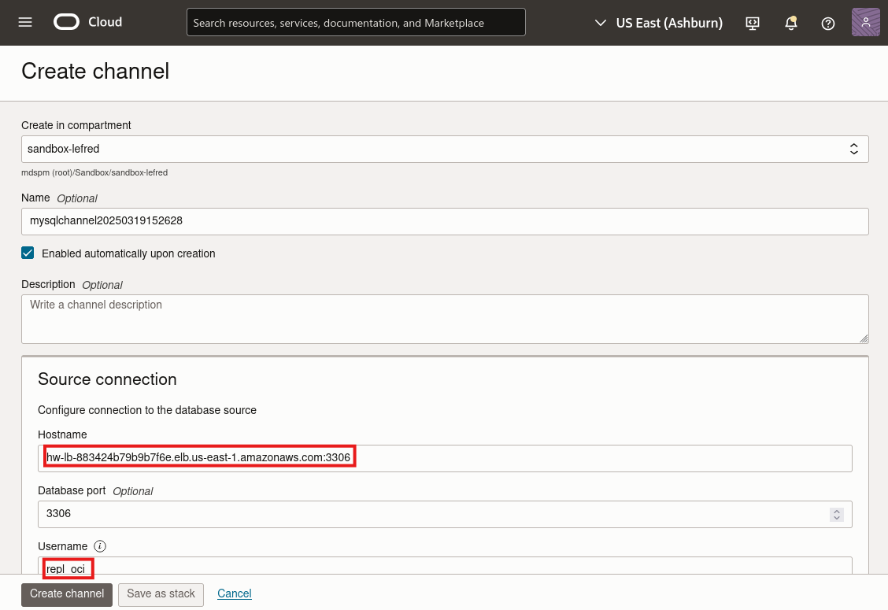This screenshot has height=610, width=888.
Task: Open the help question mark menu
Action: 827,23
